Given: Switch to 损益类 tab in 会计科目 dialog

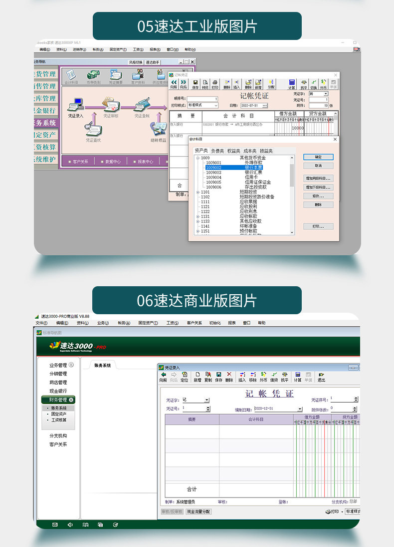Looking at the screenshot, I should tap(266, 151).
